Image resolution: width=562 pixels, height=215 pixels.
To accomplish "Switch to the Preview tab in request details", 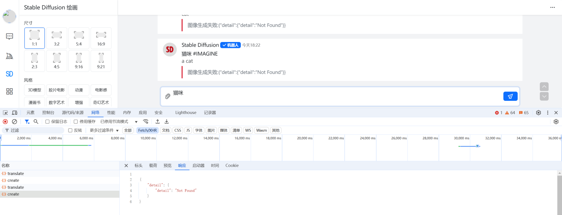I will tap(168, 166).
